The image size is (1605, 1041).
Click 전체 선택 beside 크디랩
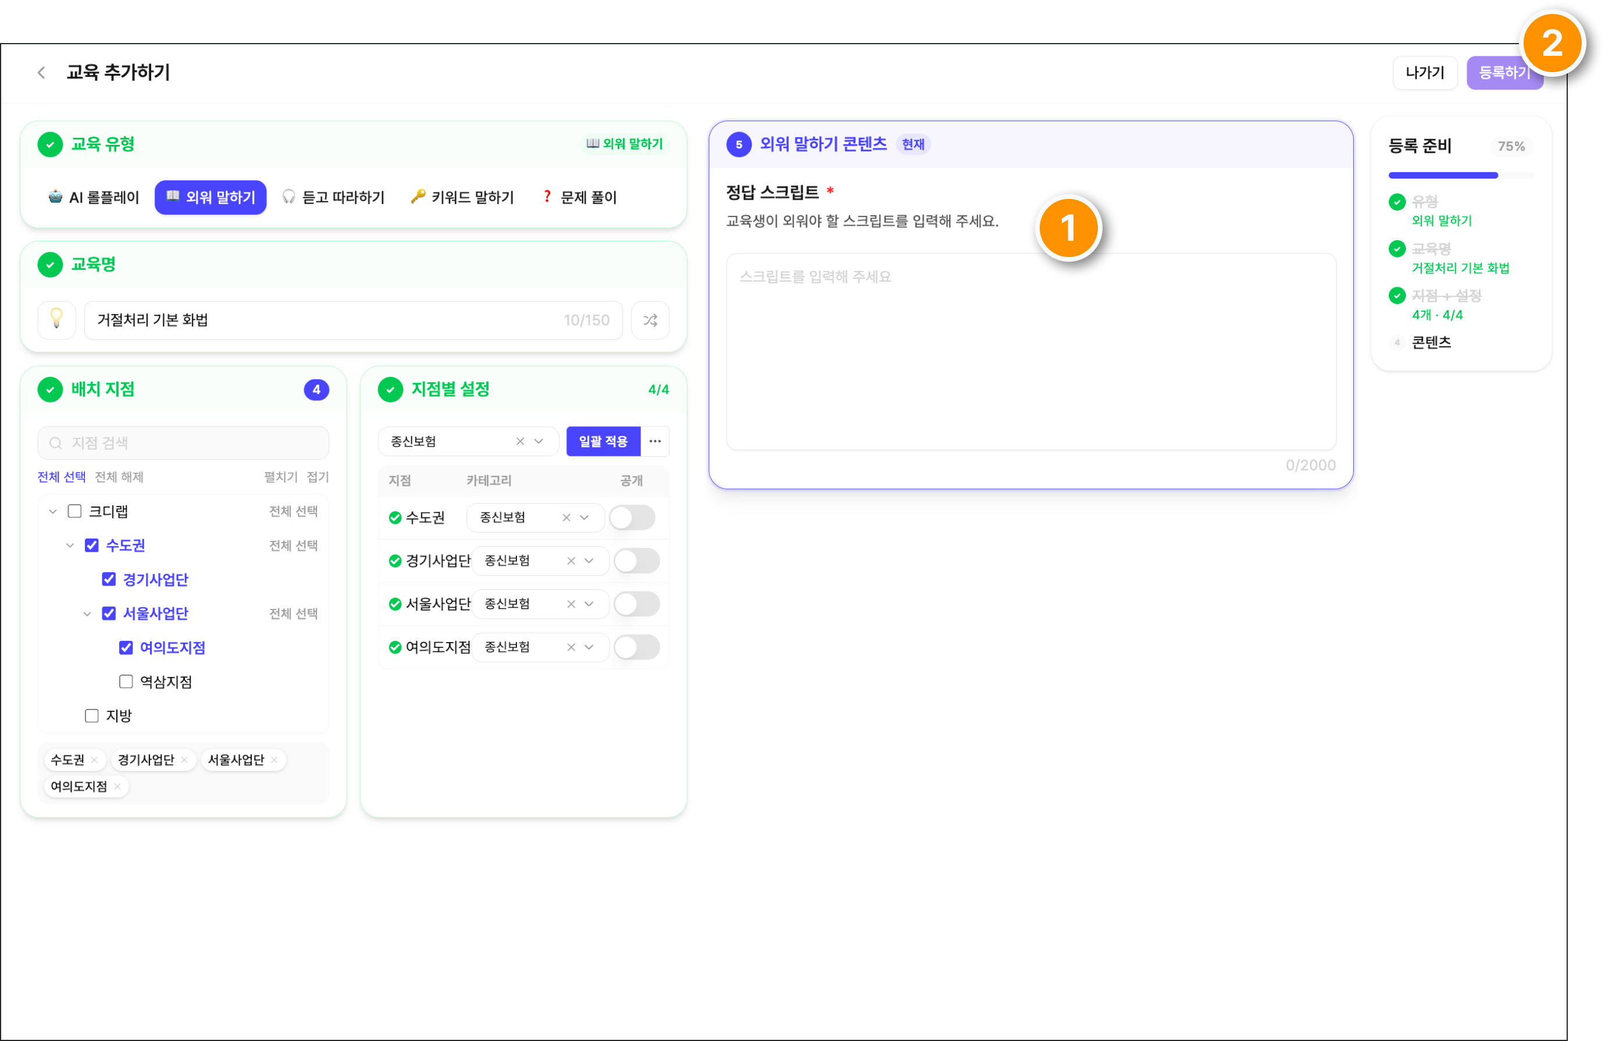tap(293, 511)
